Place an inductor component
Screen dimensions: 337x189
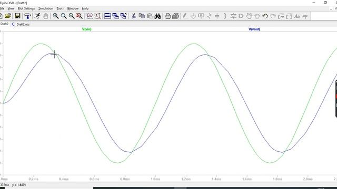point(225,16)
